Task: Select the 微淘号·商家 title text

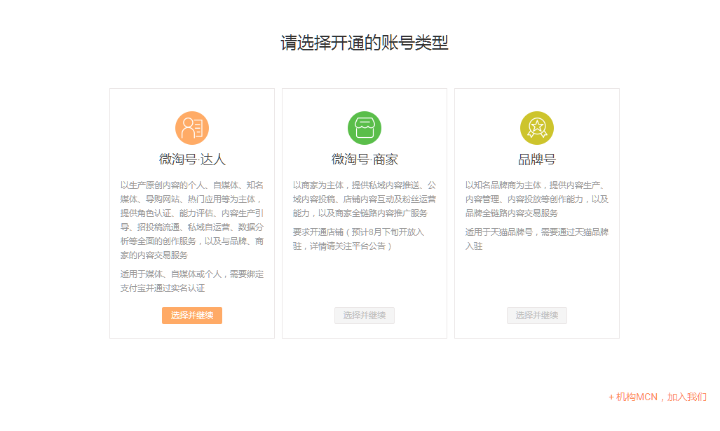Action: point(365,160)
